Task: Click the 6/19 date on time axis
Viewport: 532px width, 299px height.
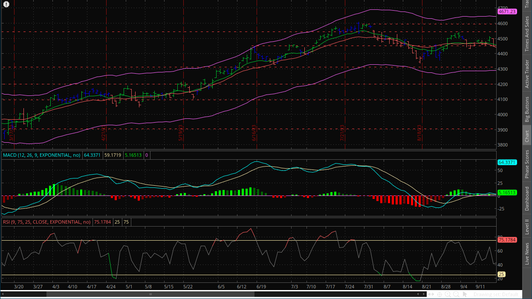Action: tap(261, 287)
